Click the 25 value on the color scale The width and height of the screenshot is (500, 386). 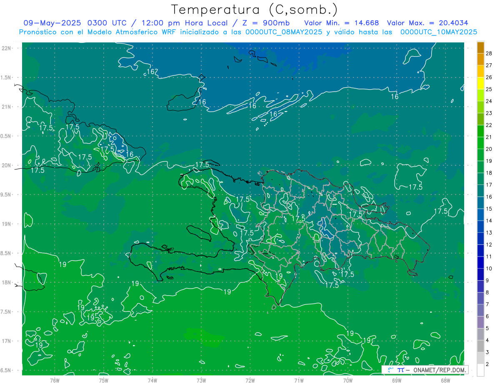pos(489,89)
